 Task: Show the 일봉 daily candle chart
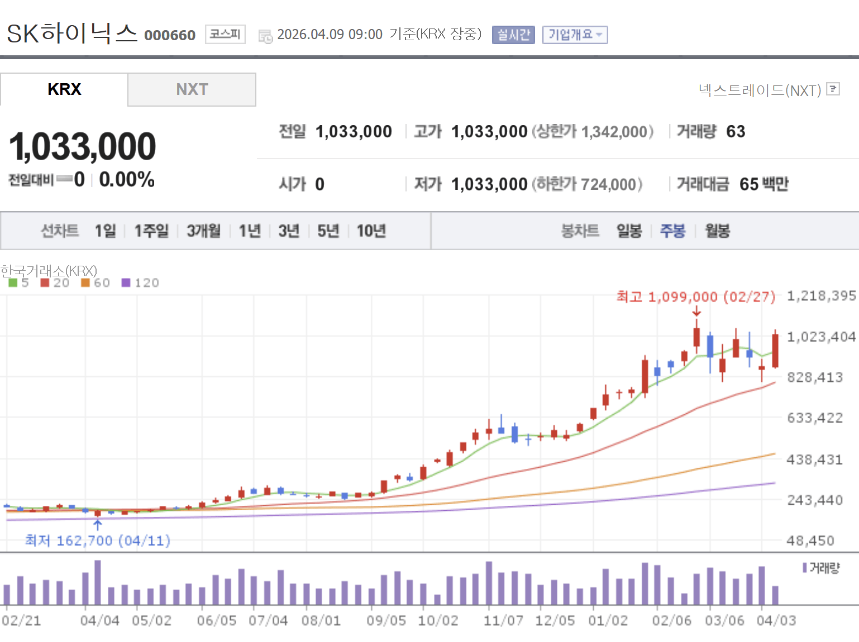[x=629, y=231]
